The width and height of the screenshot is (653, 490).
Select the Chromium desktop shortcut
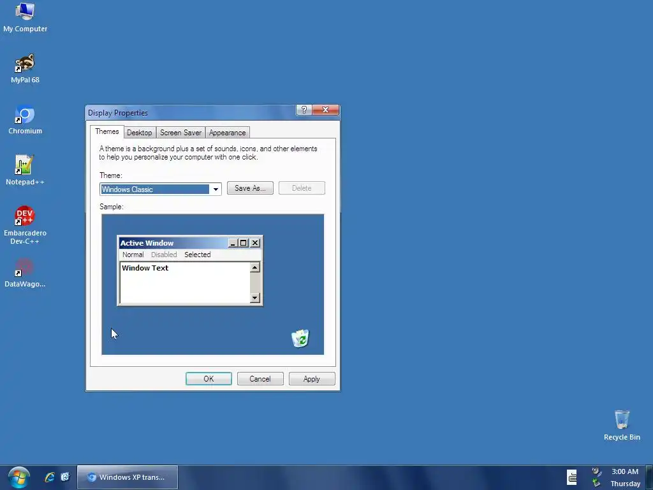click(x=25, y=120)
